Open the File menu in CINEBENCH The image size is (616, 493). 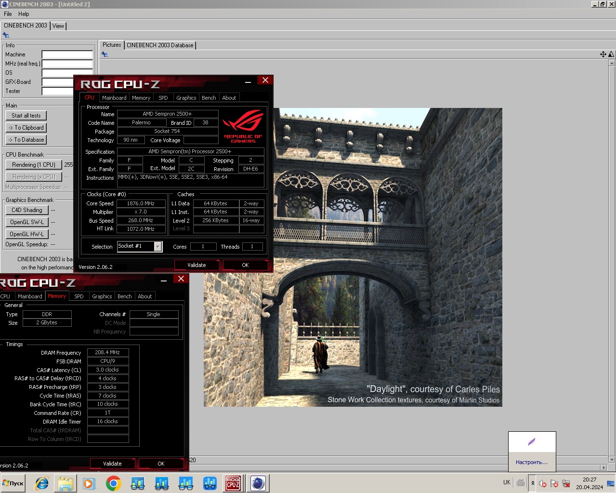[8, 14]
